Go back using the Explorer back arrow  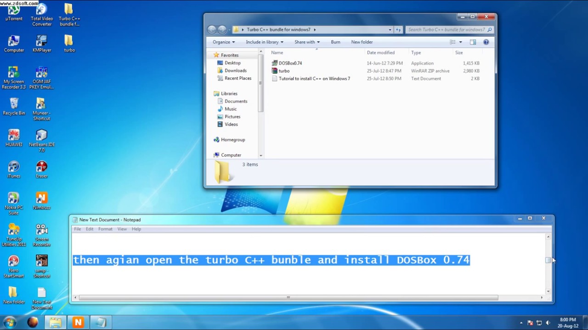pyautogui.click(x=212, y=30)
